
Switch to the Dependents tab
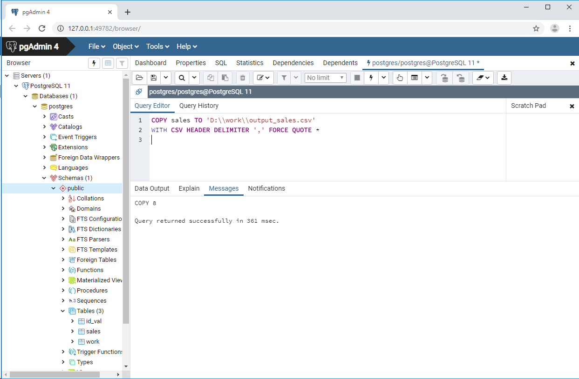[x=340, y=63]
